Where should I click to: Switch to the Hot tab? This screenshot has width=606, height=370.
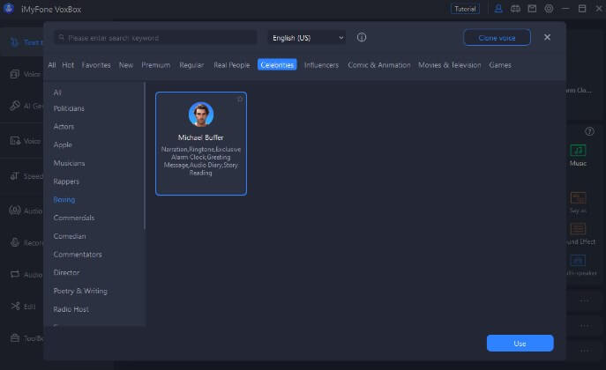click(x=68, y=65)
